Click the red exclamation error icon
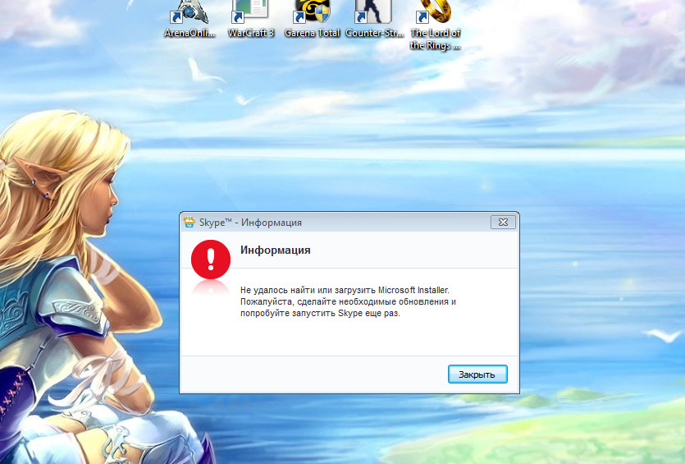 click(211, 258)
